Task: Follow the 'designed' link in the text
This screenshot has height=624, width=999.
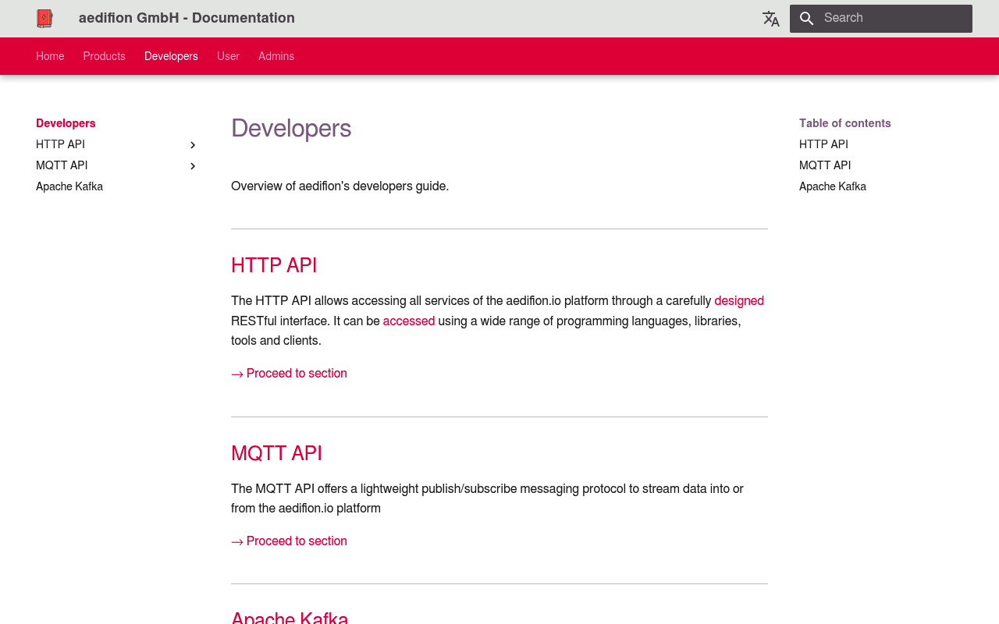Action: coord(739,301)
